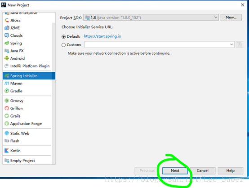Expand the Custom URL dropdown arrow
The image size is (249, 188).
[231, 44]
